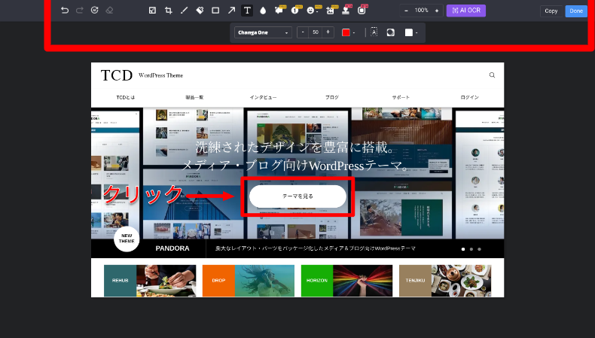
Task: Select the crop tool
Action: click(168, 11)
